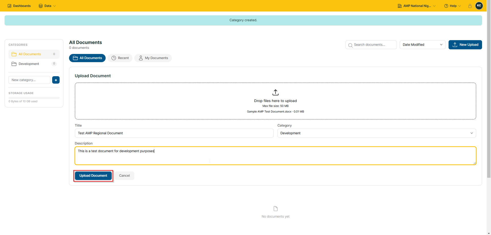Screen dimensions: 491x235
Task: Expand the AMP National Nig... organization selector
Action: click(x=417, y=6)
